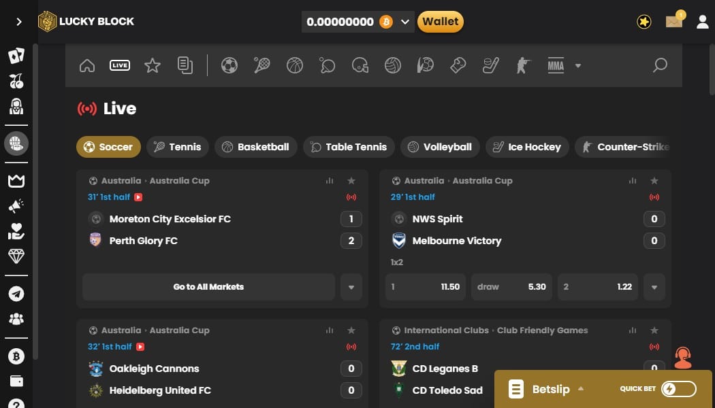
Task: Select the table tennis icon in toolbar
Action: coord(328,65)
